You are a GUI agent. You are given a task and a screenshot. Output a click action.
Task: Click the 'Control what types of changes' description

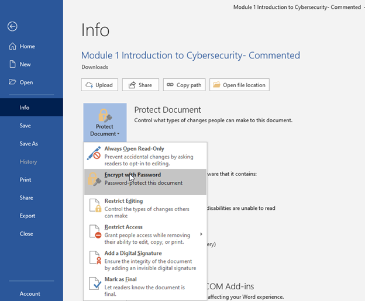(x=214, y=120)
